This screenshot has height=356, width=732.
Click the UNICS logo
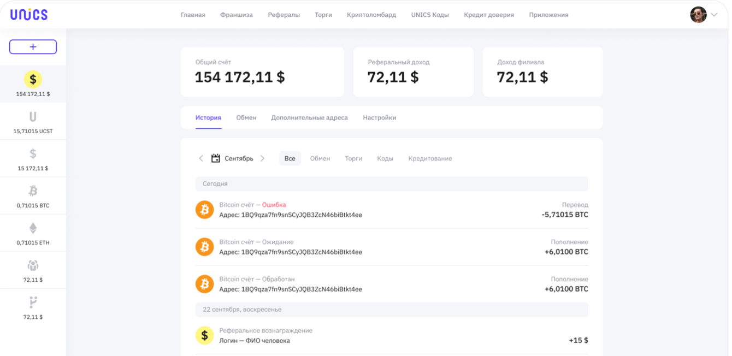click(29, 15)
